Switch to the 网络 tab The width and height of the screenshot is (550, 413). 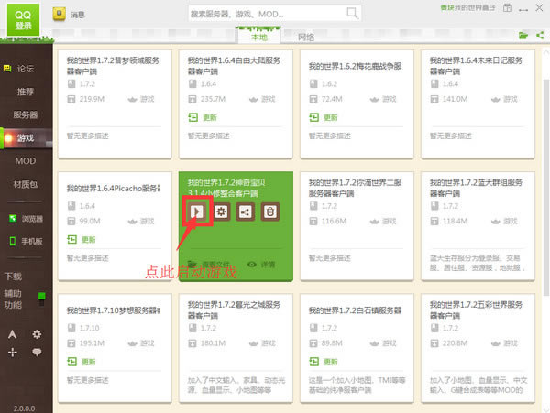coord(306,37)
